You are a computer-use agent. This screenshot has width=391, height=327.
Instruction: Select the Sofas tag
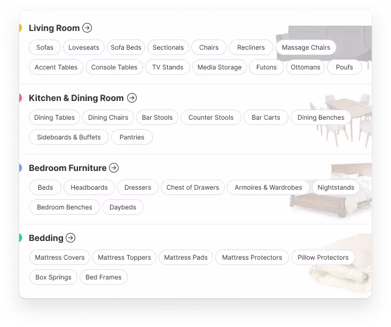coord(45,48)
